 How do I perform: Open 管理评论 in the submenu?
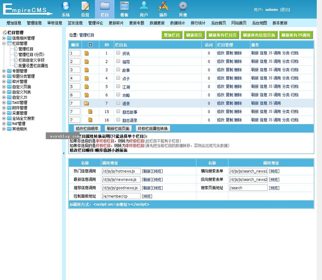[x=96, y=23]
